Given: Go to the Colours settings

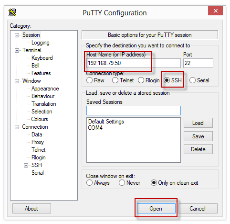Looking at the screenshot, I should pyautogui.click(x=40, y=119).
